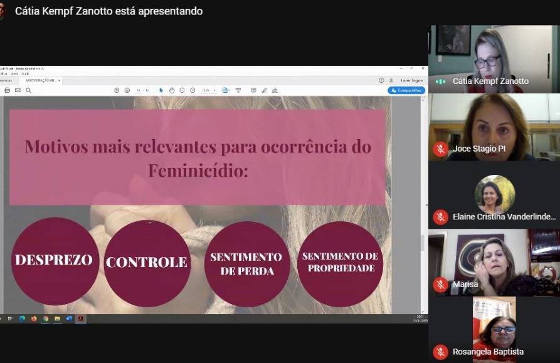The width and height of the screenshot is (560, 363).
Task: Select the arrow selection tool
Action: click(161, 90)
